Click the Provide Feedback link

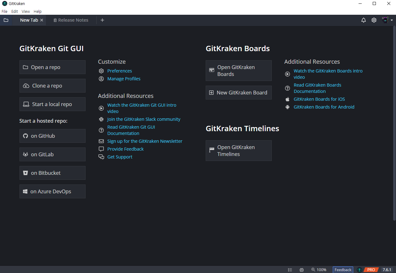click(125, 149)
